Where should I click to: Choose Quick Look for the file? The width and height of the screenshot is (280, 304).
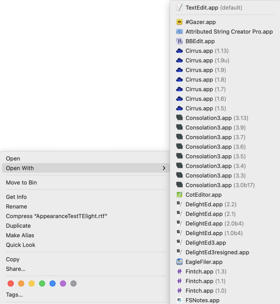pyautogui.click(x=21, y=245)
